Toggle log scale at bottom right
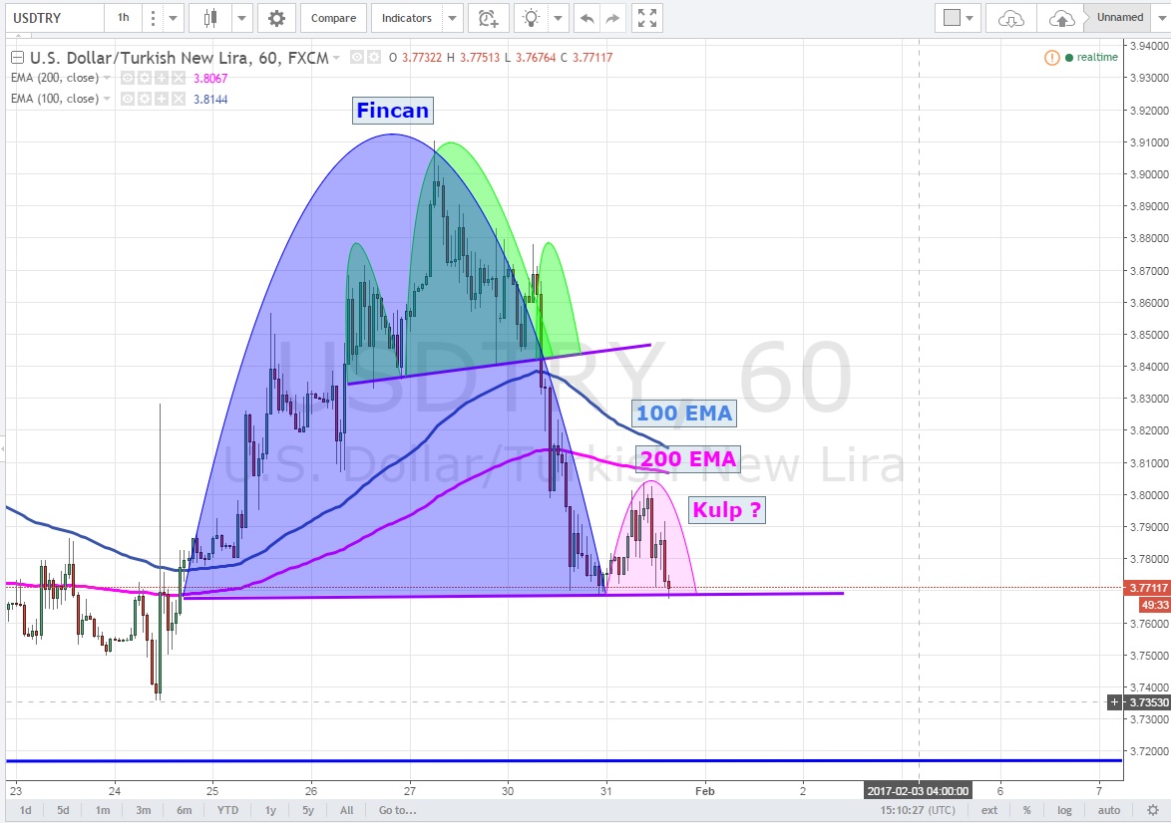Viewport: 1171px width, 823px height. pos(1065,810)
